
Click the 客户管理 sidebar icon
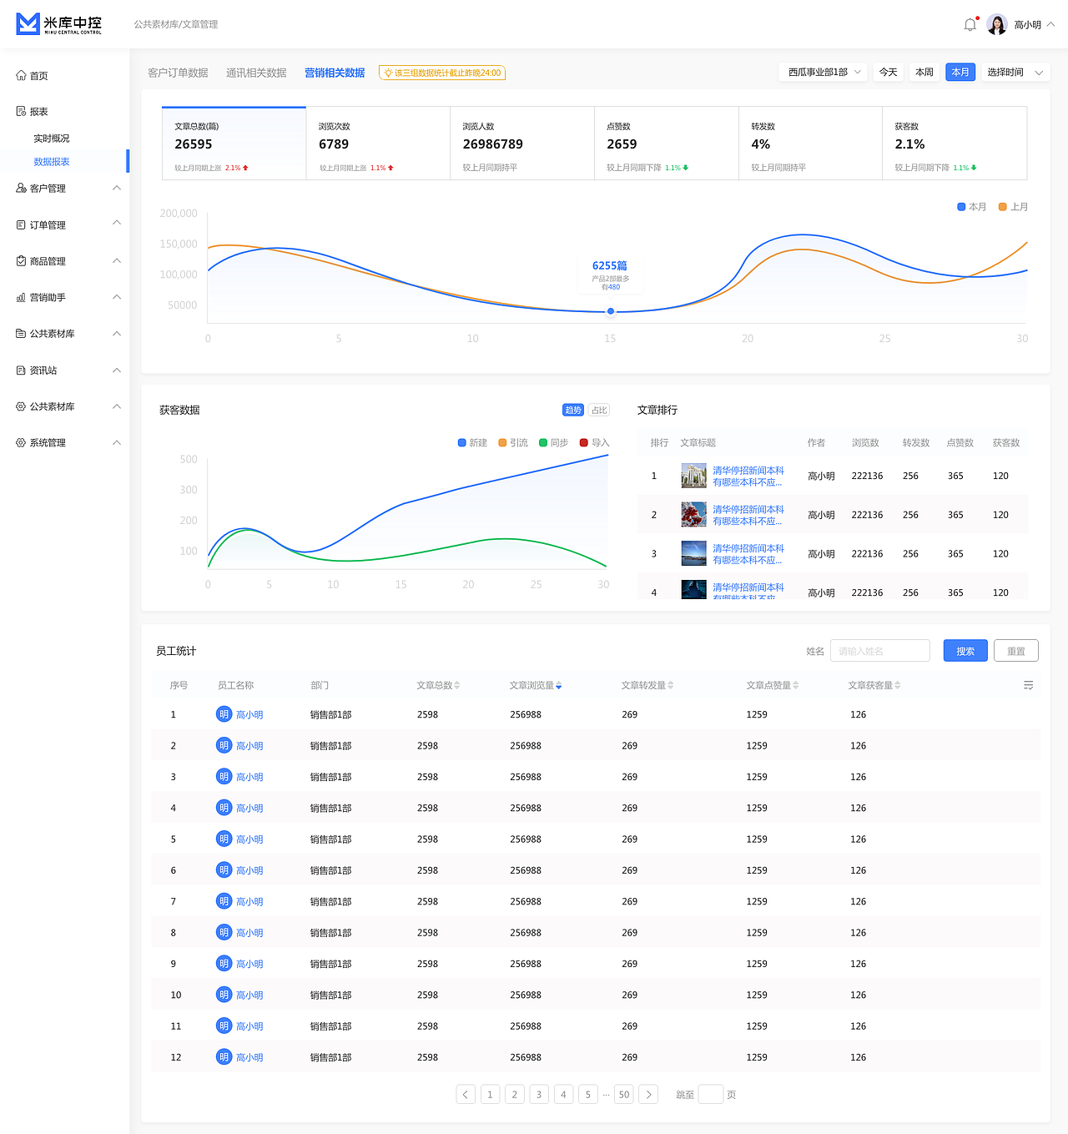click(x=21, y=189)
